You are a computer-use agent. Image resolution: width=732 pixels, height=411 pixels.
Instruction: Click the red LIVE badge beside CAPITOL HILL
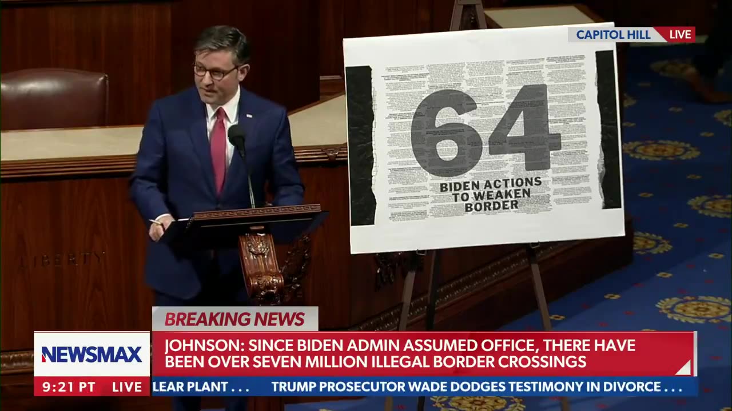(679, 34)
